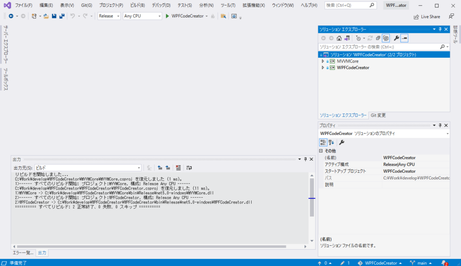The height and width of the screenshot is (266, 461).
Task: Toggle word wrap in the Output window
Action: click(x=189, y=168)
